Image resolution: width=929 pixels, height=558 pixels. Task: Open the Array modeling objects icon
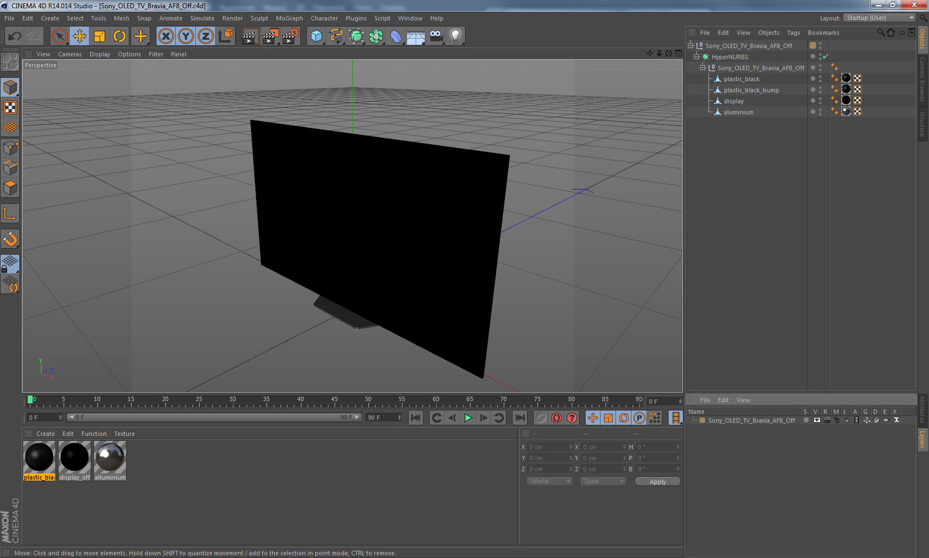[376, 36]
